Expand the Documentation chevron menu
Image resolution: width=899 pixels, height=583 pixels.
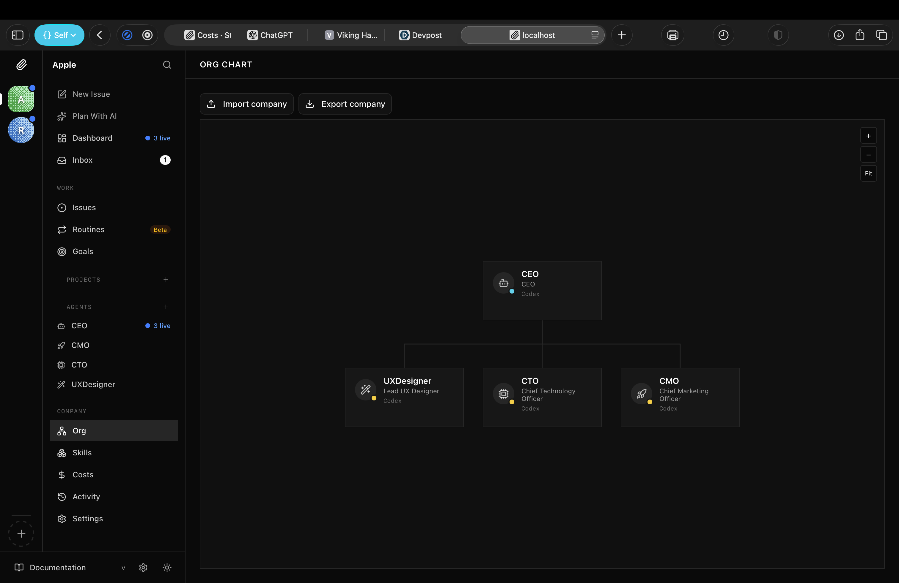(x=123, y=568)
